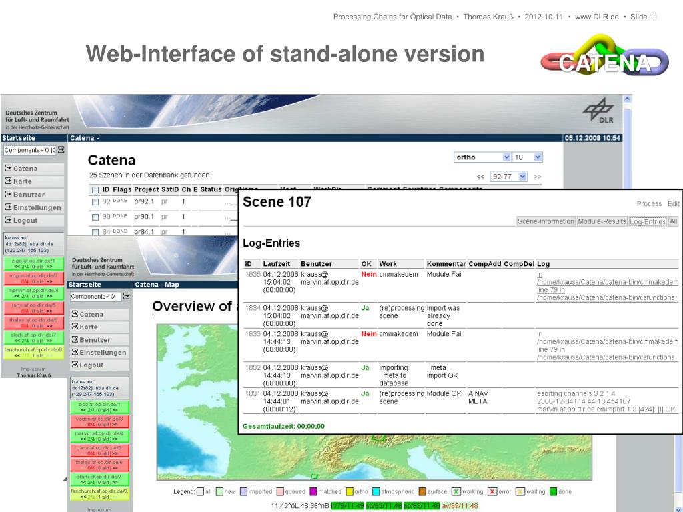Image resolution: width=683 pixels, height=512 pixels.
Task: Click the 'av/89/11:48' status entry below the map
Action: (460, 506)
